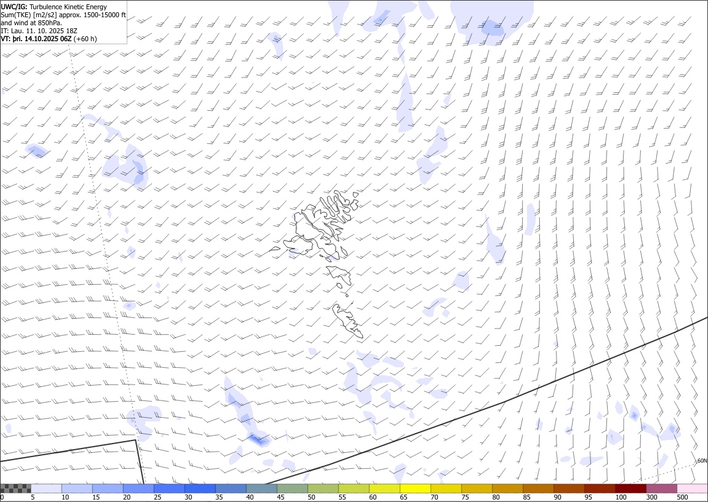708x502 pixels.
Task: Click the southernmost island outline on the map
Action: (347, 321)
